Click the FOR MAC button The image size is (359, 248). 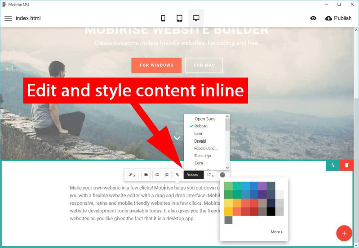pyautogui.click(x=204, y=65)
